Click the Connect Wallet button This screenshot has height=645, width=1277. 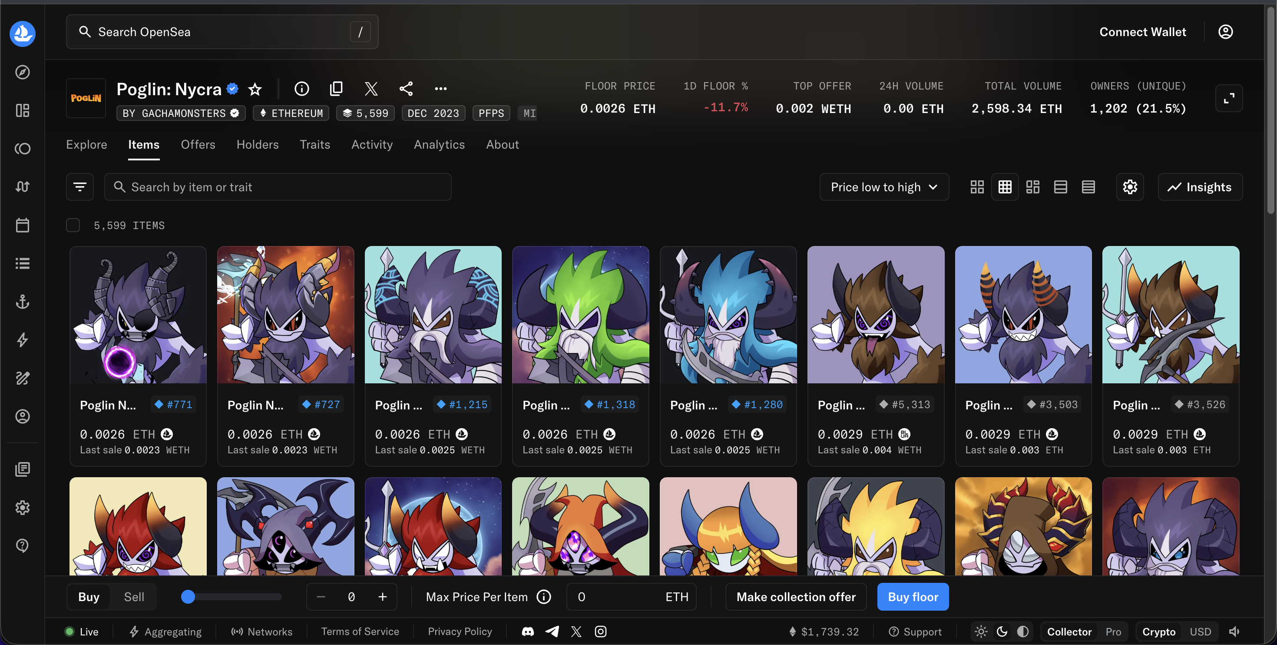(1143, 32)
